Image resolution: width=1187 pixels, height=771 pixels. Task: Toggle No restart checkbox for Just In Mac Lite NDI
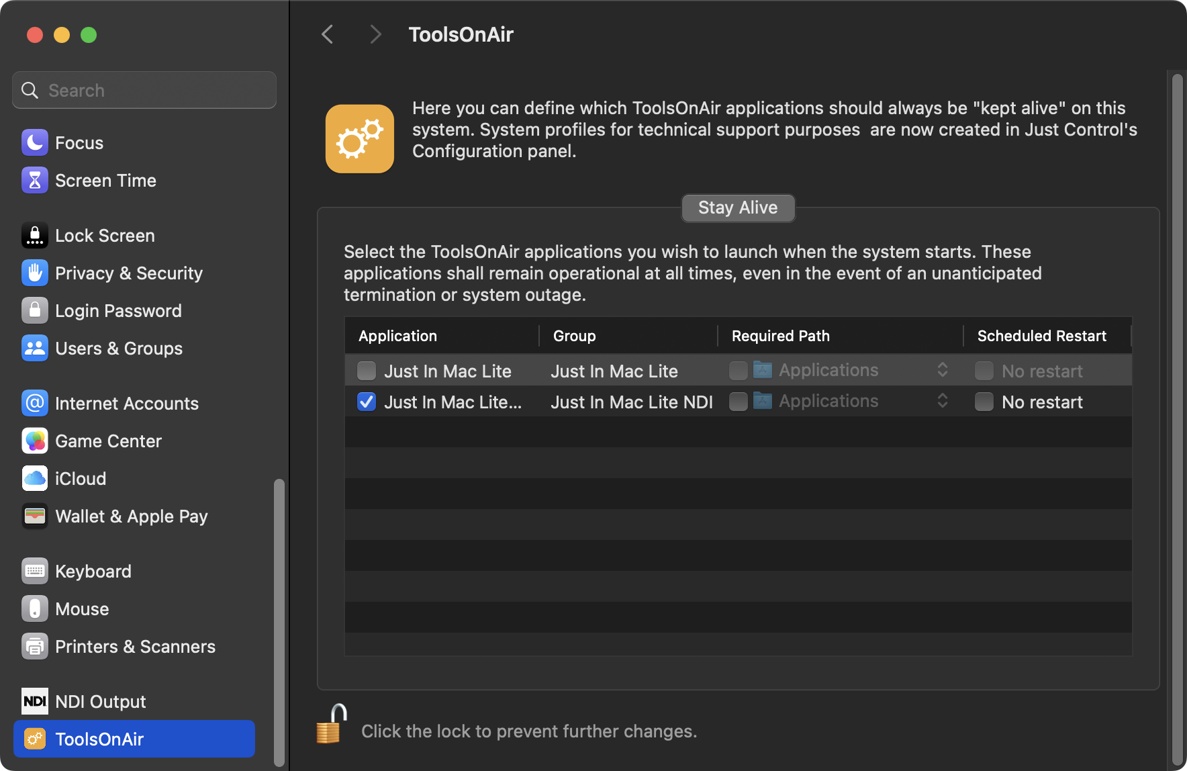[x=984, y=402]
